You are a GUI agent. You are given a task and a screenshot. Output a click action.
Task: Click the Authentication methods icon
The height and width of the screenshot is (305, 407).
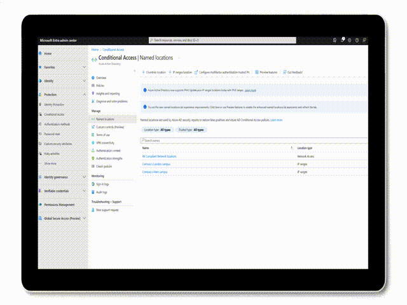point(40,125)
